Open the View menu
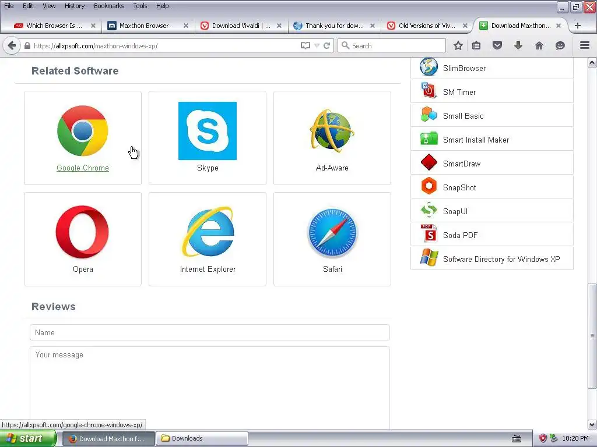The width and height of the screenshot is (597, 447). coord(49,6)
